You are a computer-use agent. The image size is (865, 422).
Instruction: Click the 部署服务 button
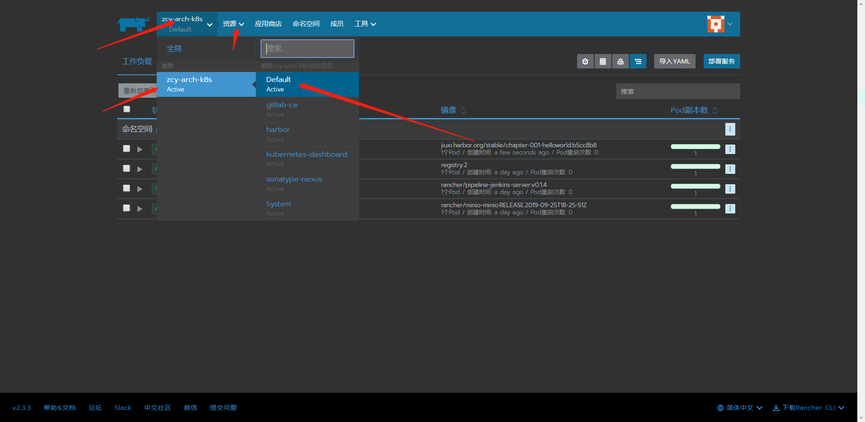[721, 61]
